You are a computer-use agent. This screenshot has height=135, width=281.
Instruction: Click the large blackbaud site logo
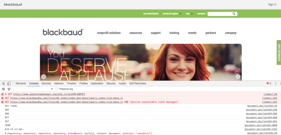63,32
